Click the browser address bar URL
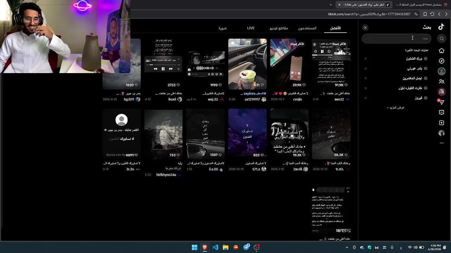 point(369,14)
